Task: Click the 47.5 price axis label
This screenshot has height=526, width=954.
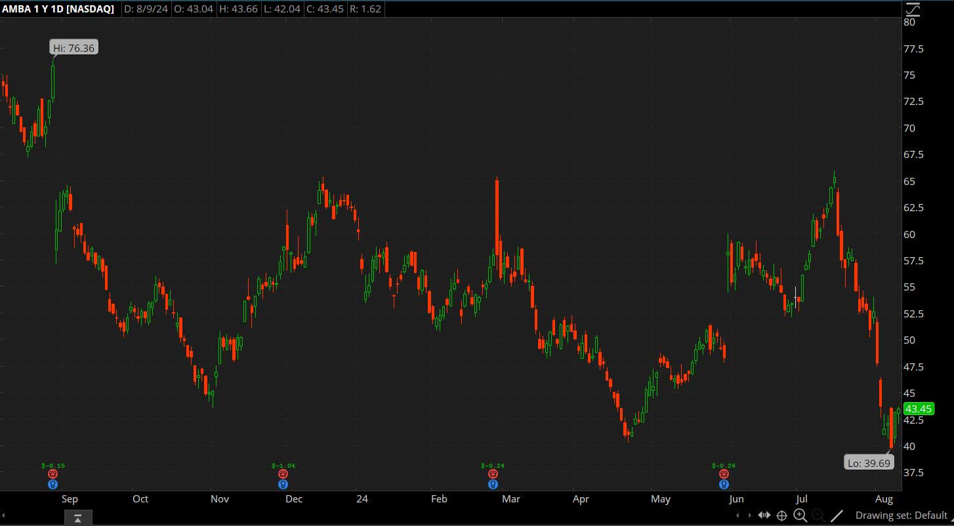Action: point(913,367)
